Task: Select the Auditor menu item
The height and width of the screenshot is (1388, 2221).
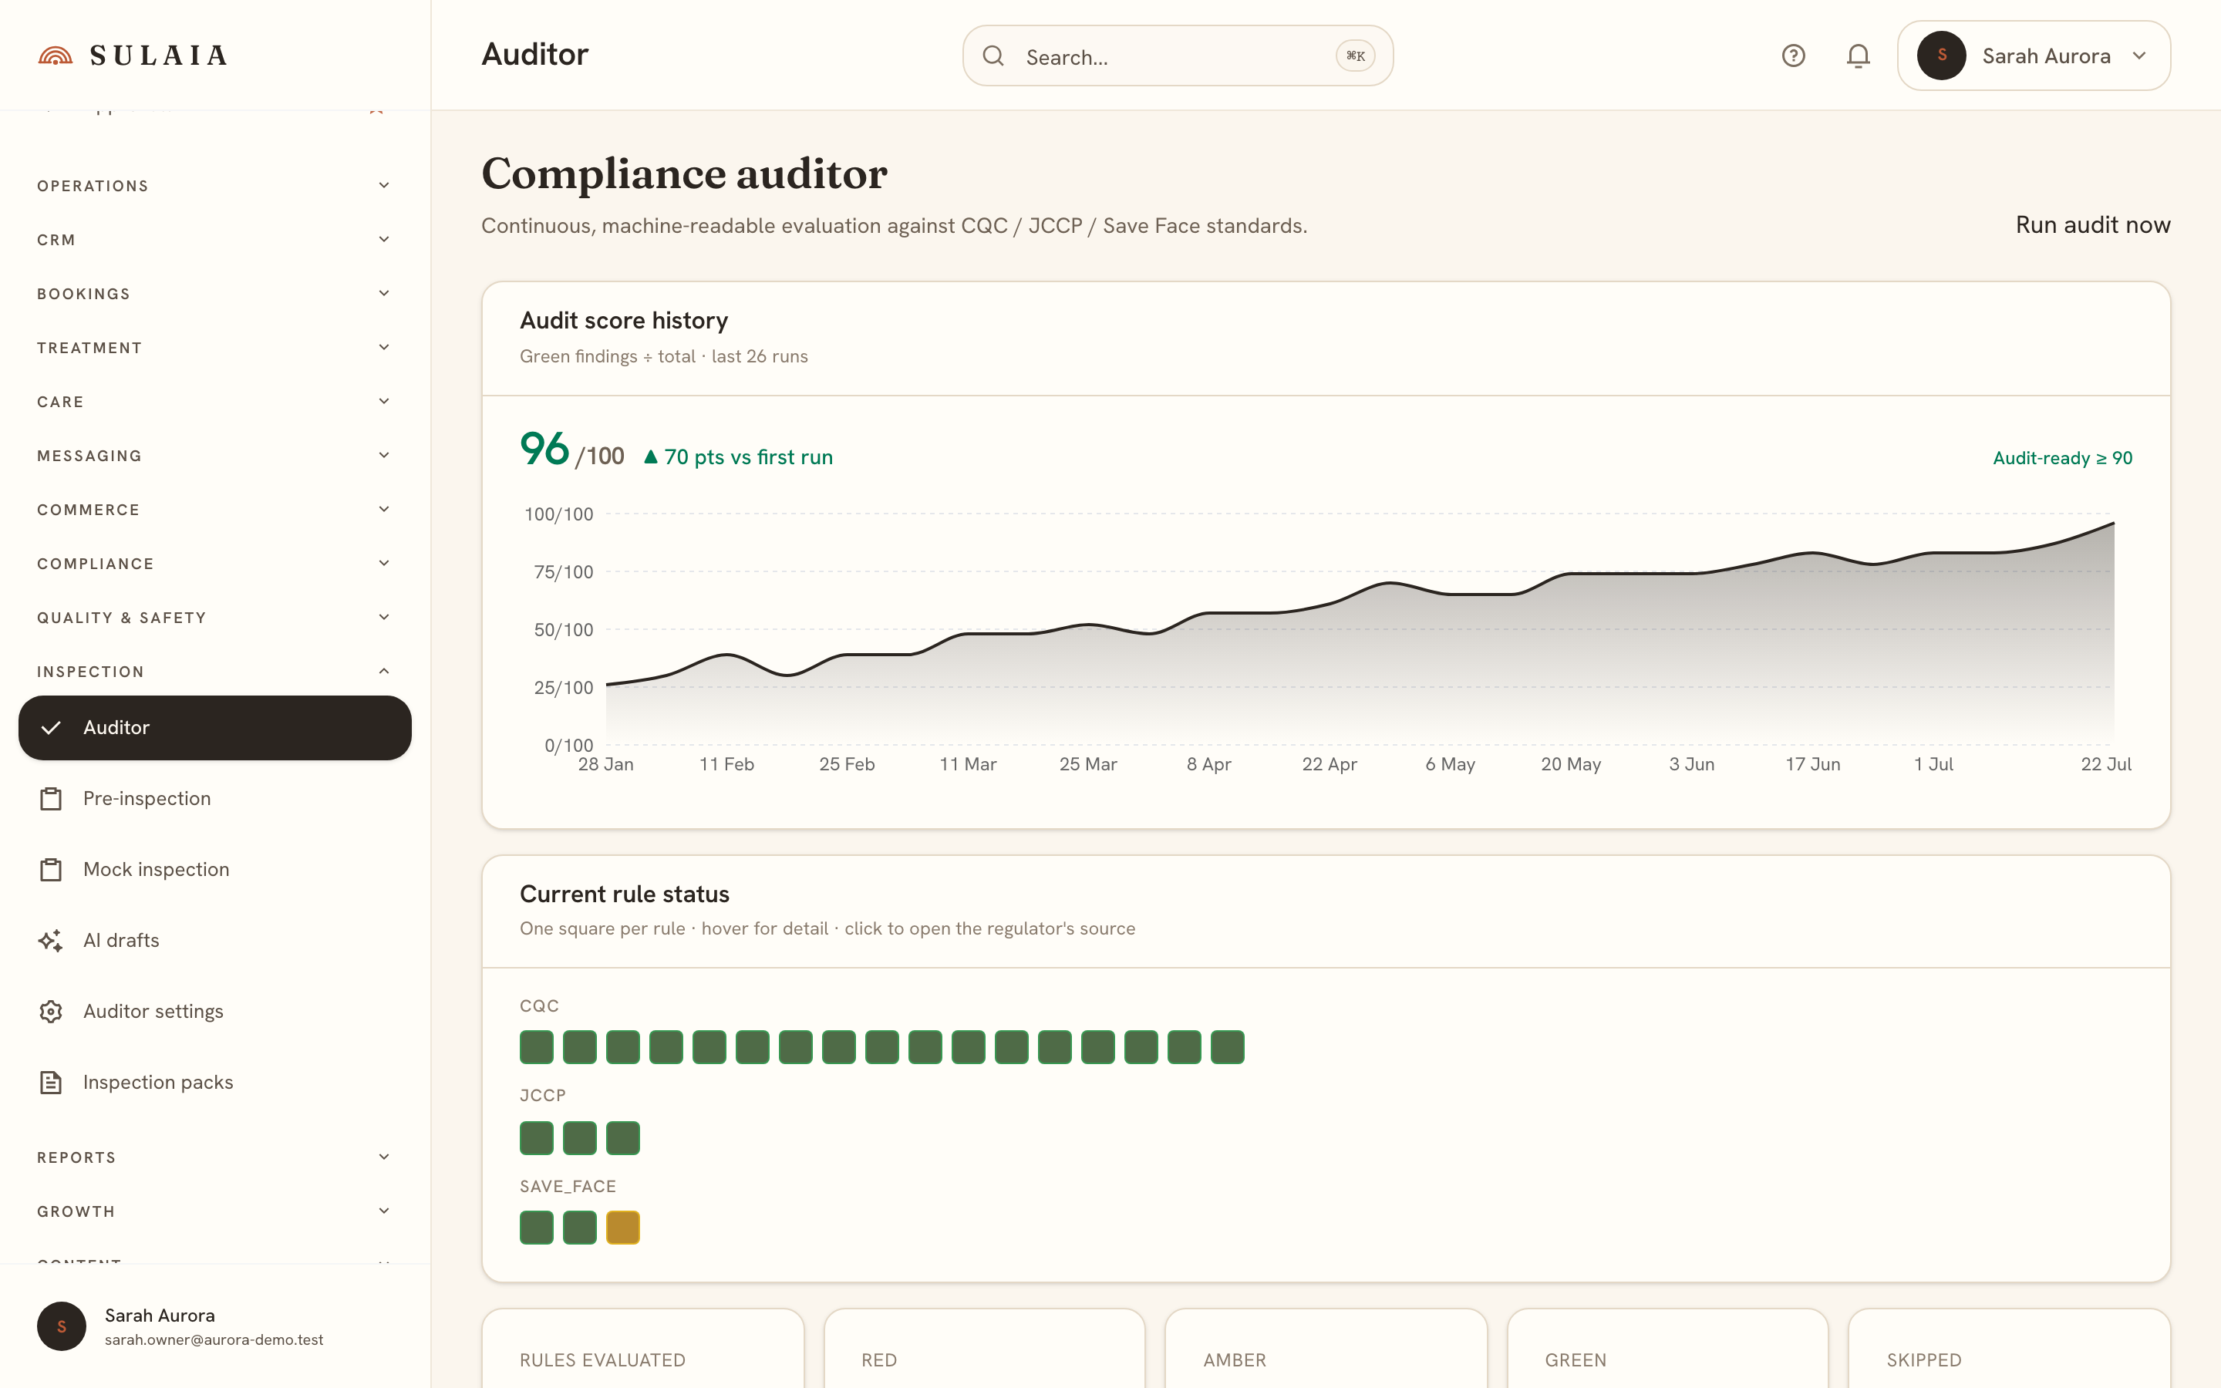Action: coord(214,728)
